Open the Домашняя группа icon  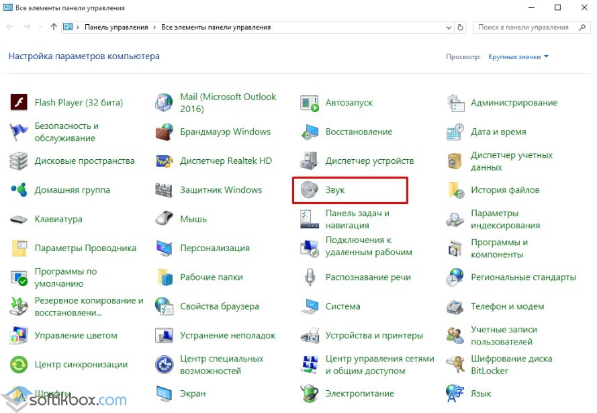[x=19, y=189]
